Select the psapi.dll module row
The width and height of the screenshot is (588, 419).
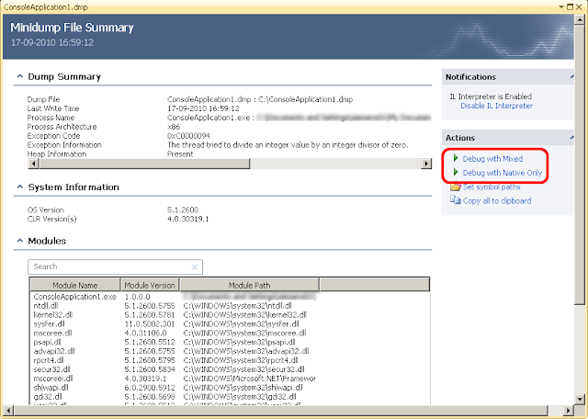tap(230, 342)
